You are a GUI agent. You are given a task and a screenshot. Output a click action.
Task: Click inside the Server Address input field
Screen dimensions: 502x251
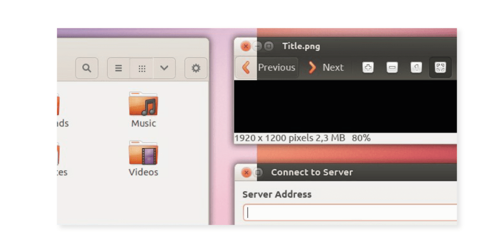coord(350,213)
